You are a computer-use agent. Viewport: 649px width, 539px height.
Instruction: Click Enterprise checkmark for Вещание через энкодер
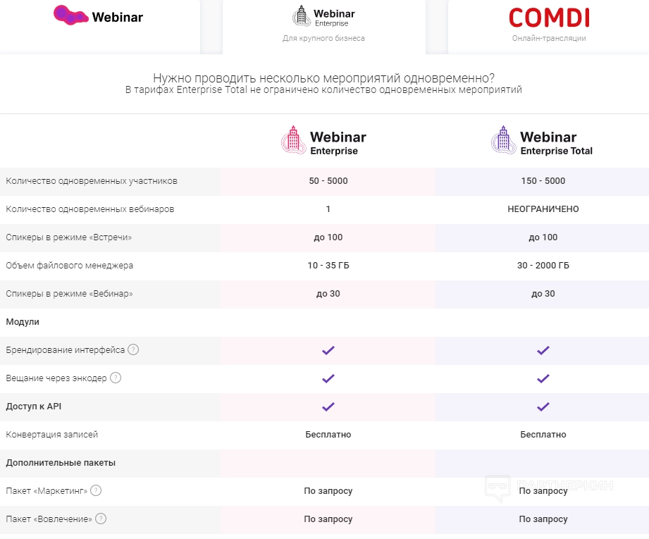[x=328, y=378]
